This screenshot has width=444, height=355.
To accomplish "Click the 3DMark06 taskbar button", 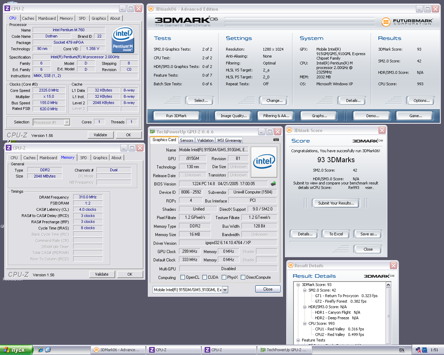I will pyautogui.click(x=118, y=350).
